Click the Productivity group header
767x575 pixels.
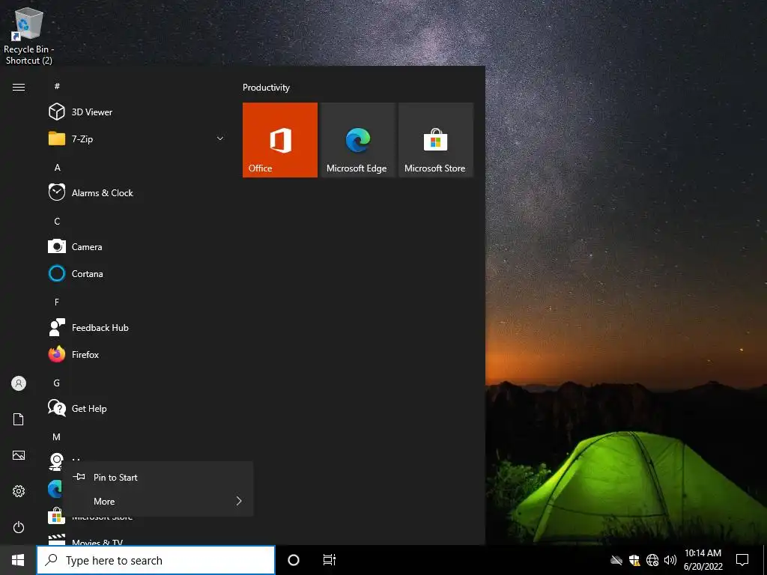[266, 88]
